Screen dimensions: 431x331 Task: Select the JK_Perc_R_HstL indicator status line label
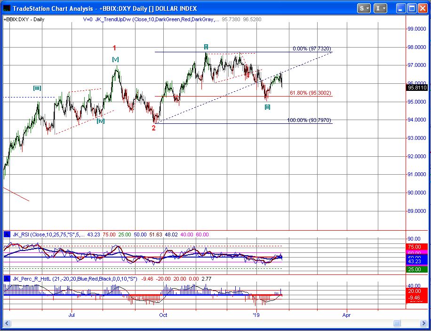(x=75, y=279)
